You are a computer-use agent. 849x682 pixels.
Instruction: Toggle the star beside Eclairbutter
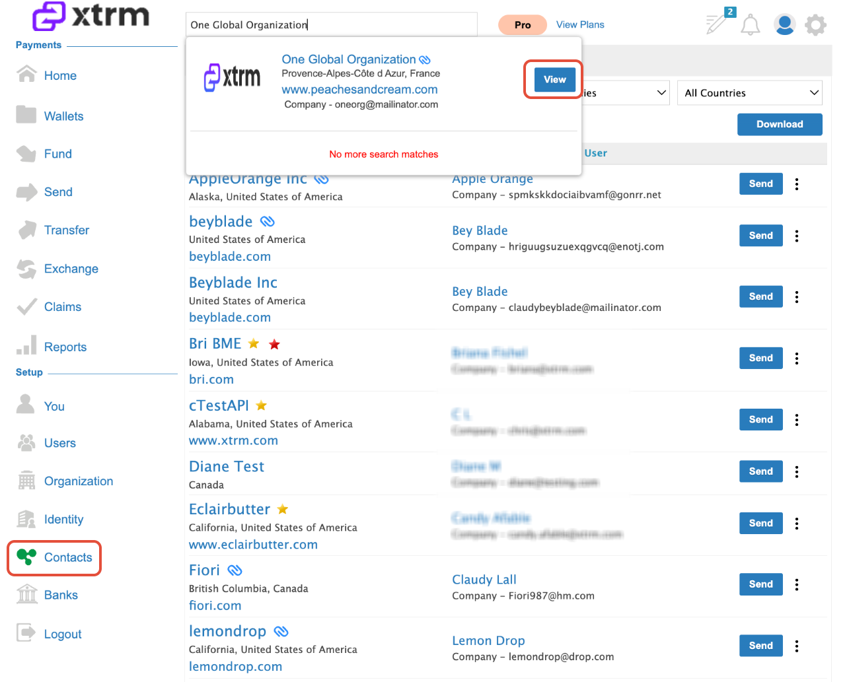tap(283, 509)
